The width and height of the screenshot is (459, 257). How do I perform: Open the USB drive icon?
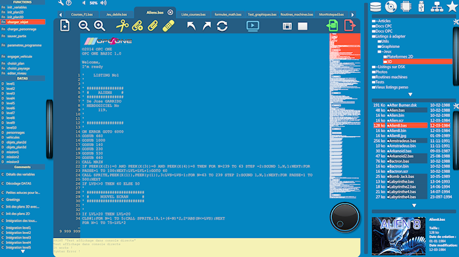pyautogui.click(x=421, y=7)
